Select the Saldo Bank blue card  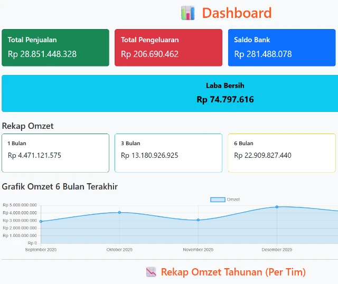[x=283, y=48]
